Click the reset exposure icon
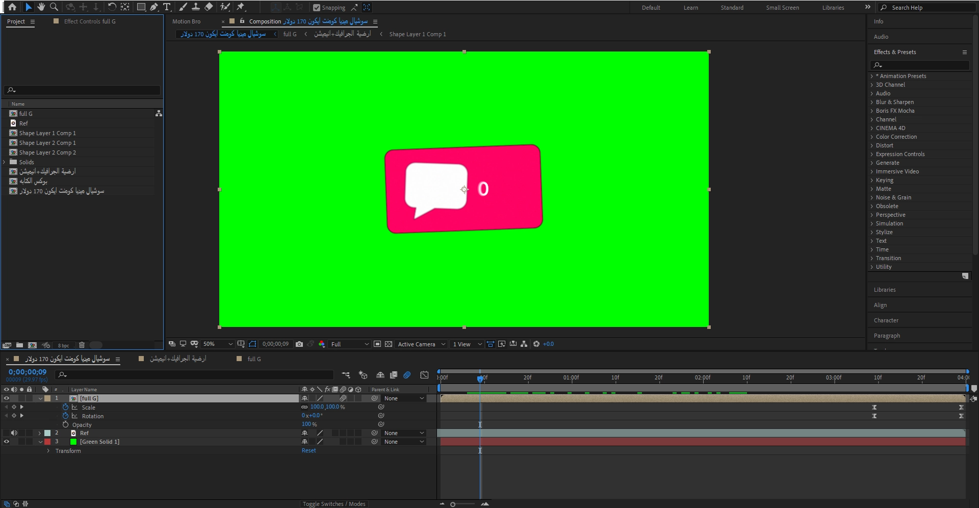The height and width of the screenshot is (508, 979). (x=536, y=344)
